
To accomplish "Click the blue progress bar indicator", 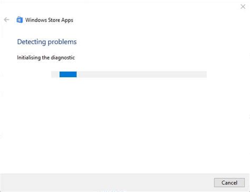I will tap(68, 74).
